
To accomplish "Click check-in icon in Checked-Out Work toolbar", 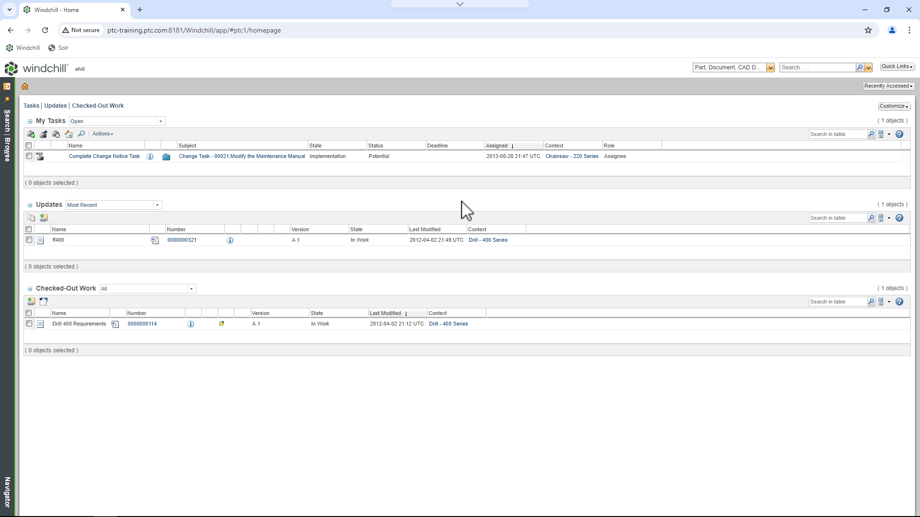I will point(31,302).
